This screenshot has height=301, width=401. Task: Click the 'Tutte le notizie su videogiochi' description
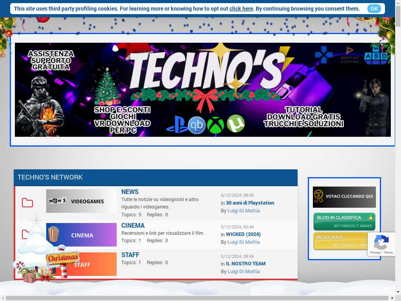tap(160, 203)
